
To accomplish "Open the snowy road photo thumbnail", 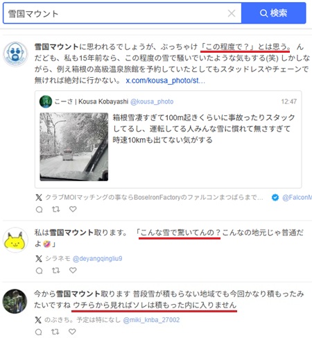I will click(x=74, y=146).
